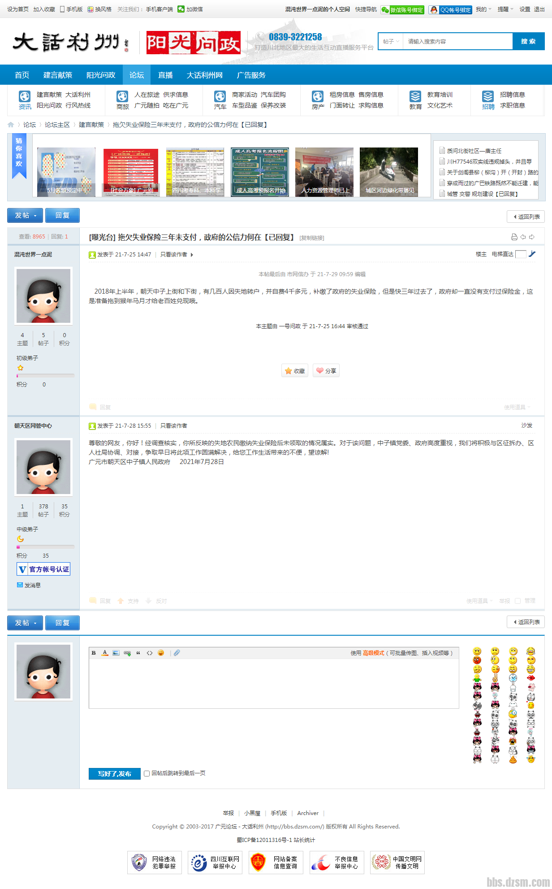Open the font color tool in editor
Screen dimensions: 552x889
(105, 653)
